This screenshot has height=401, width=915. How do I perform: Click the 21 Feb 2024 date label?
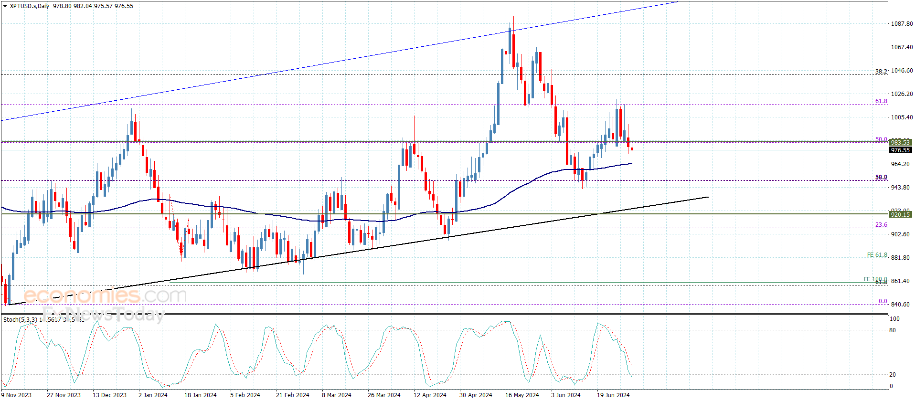coord(292,395)
